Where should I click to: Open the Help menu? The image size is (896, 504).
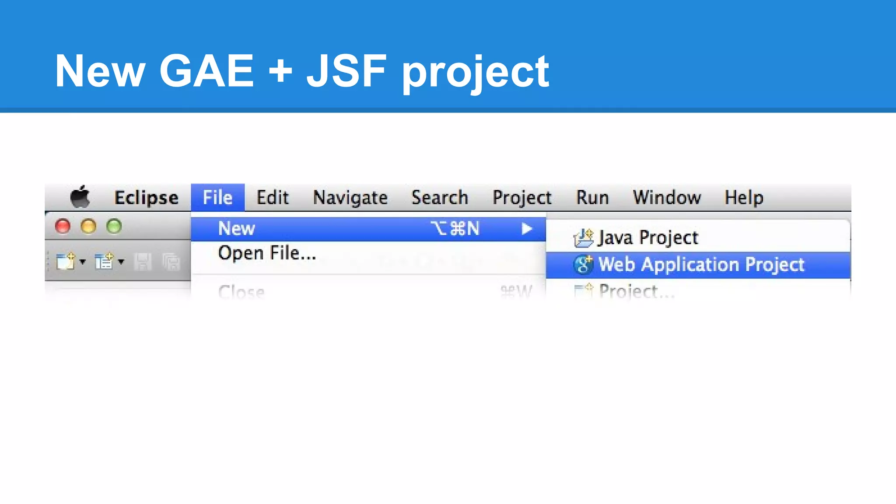(744, 198)
